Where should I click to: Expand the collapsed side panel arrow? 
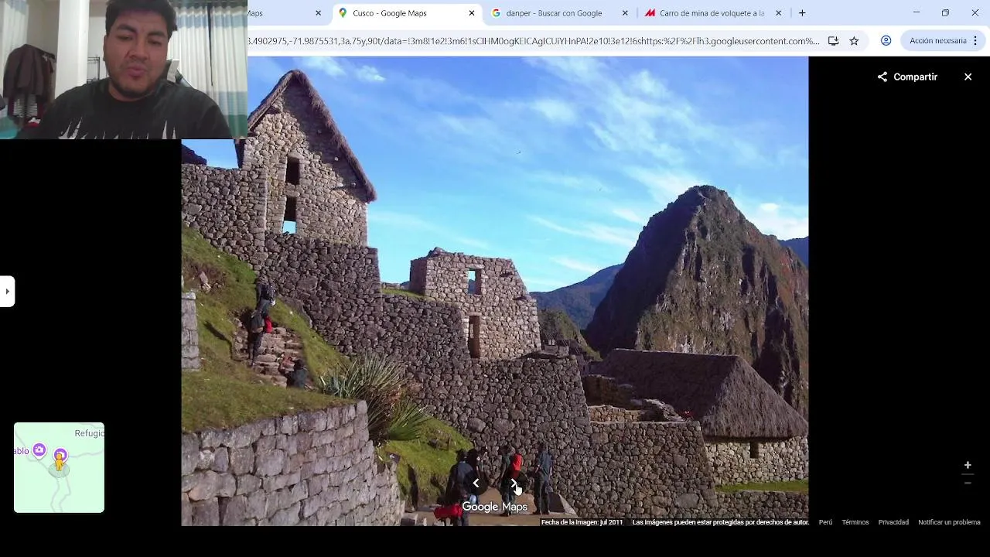7,292
